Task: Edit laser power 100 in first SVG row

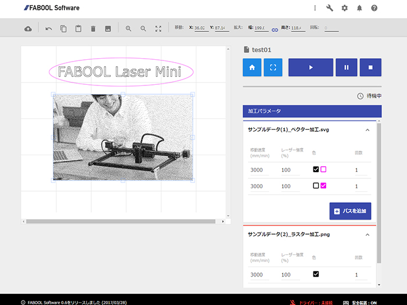Action: [x=291, y=170]
